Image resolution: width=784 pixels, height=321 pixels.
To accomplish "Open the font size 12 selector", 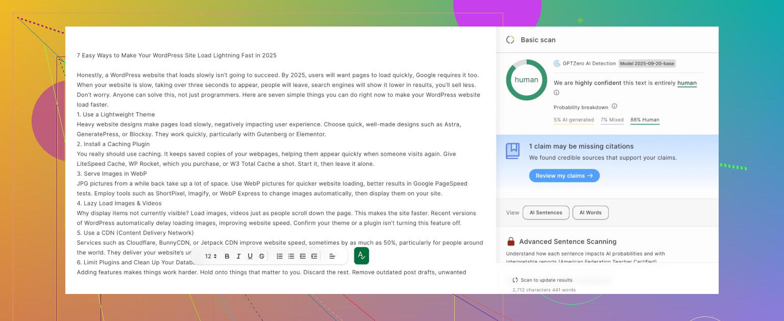I will 211,256.
